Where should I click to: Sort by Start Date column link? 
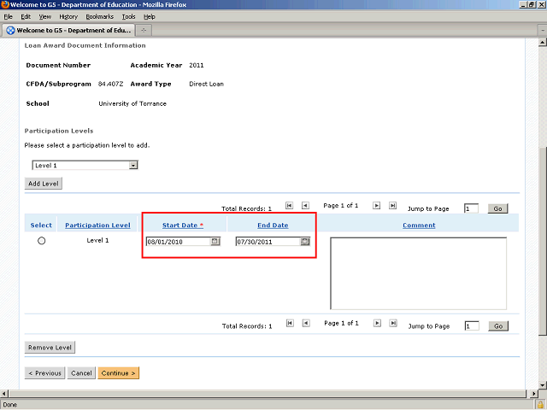183,225
